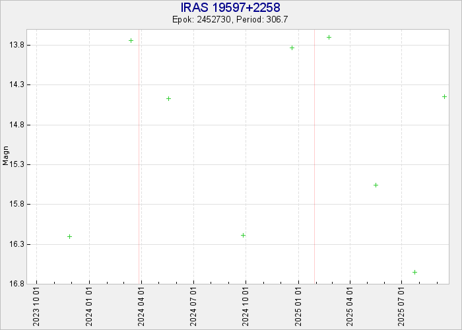
Task: Select the data point near 15.55 in May 2025
Action: point(376,185)
